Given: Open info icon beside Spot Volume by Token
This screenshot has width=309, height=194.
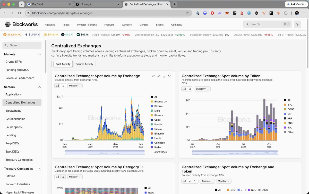Looking at the screenshot, I should [x=263, y=76].
